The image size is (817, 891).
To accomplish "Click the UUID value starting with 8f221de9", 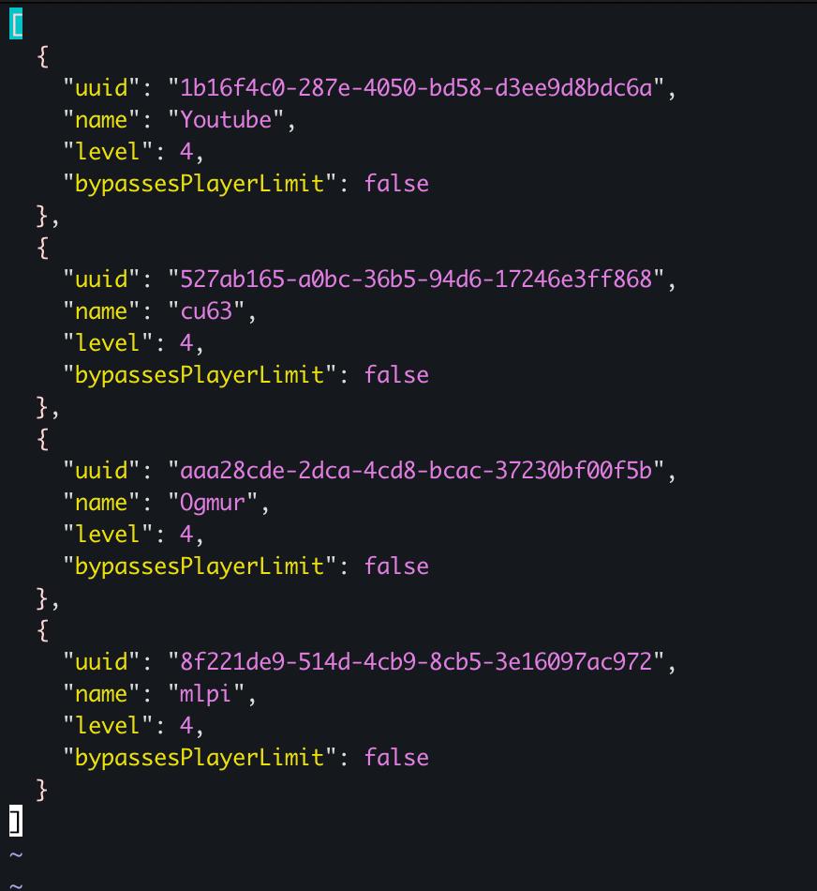I will [415, 662].
